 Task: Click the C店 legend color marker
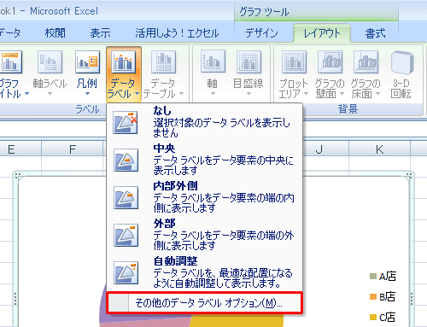coord(373,317)
